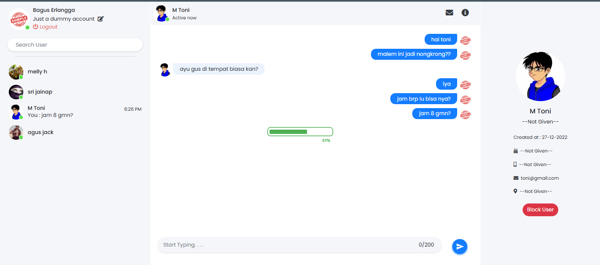Click the green upload progress bar
The width and height of the screenshot is (600, 265).
pyautogui.click(x=300, y=132)
